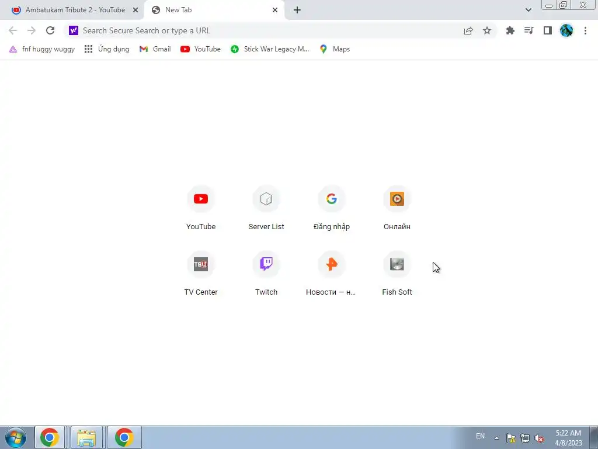Image resolution: width=598 pixels, height=449 pixels.
Task: Close the New Tab tab
Action: tap(275, 10)
